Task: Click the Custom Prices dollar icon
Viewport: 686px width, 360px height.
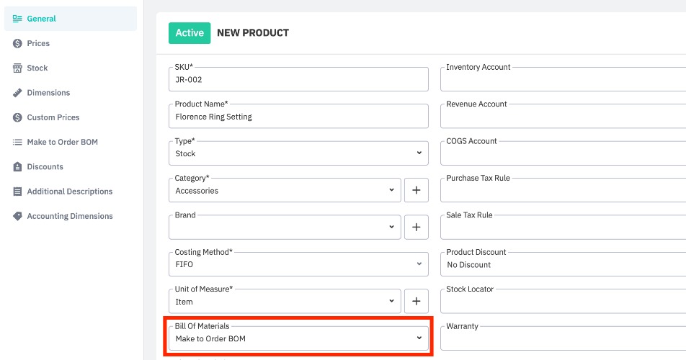Action: [17, 117]
